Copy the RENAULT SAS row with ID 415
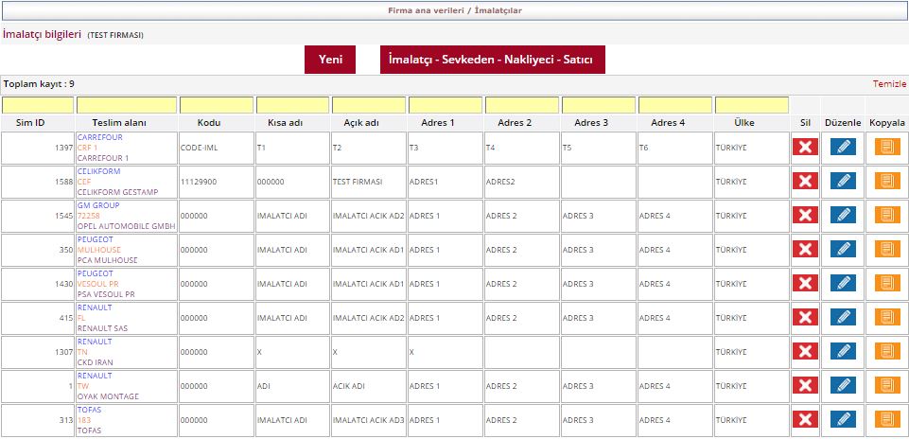The width and height of the screenshot is (909, 439). pos(887,317)
